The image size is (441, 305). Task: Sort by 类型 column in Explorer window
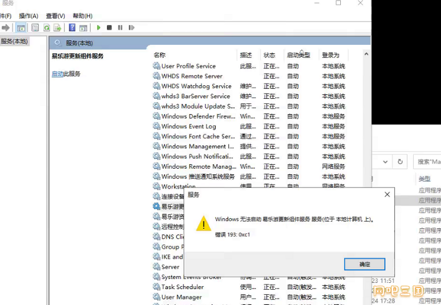pyautogui.click(x=424, y=179)
